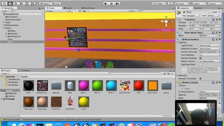Open the Tag dropdown
The image size is (224, 126).
(x=193, y=15)
